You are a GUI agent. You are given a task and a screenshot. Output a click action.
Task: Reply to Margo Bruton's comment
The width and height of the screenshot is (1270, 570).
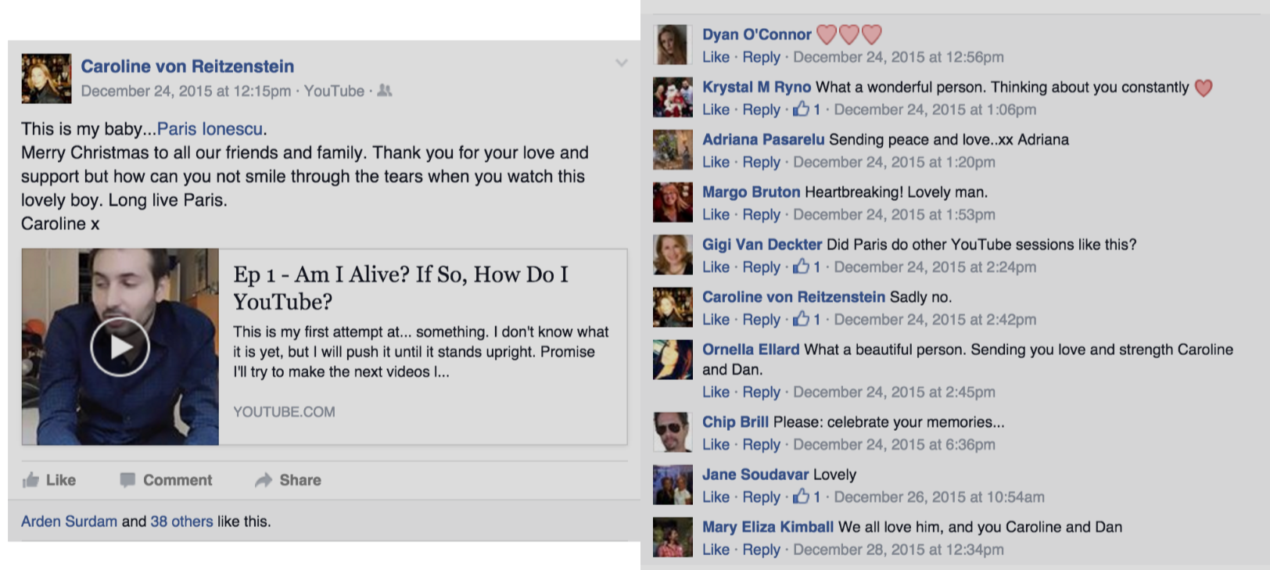pyautogui.click(x=761, y=214)
